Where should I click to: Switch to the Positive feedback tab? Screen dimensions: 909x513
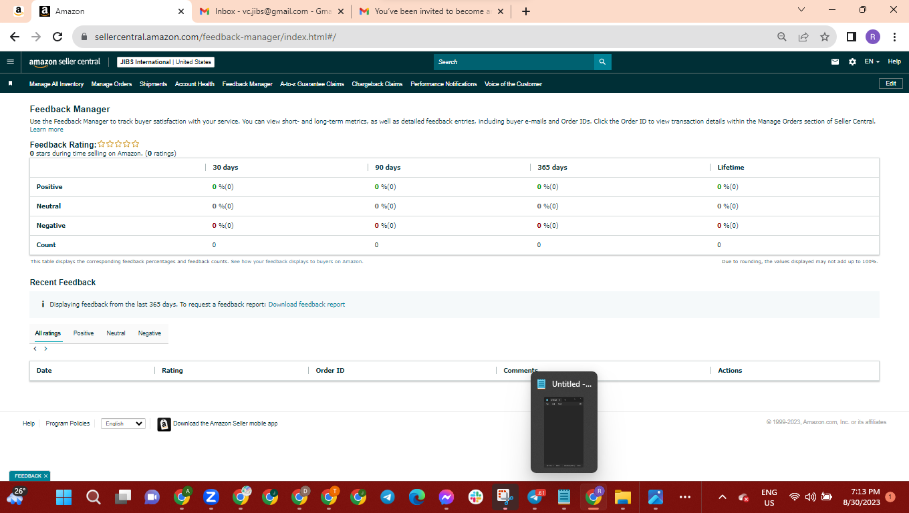[84, 333]
